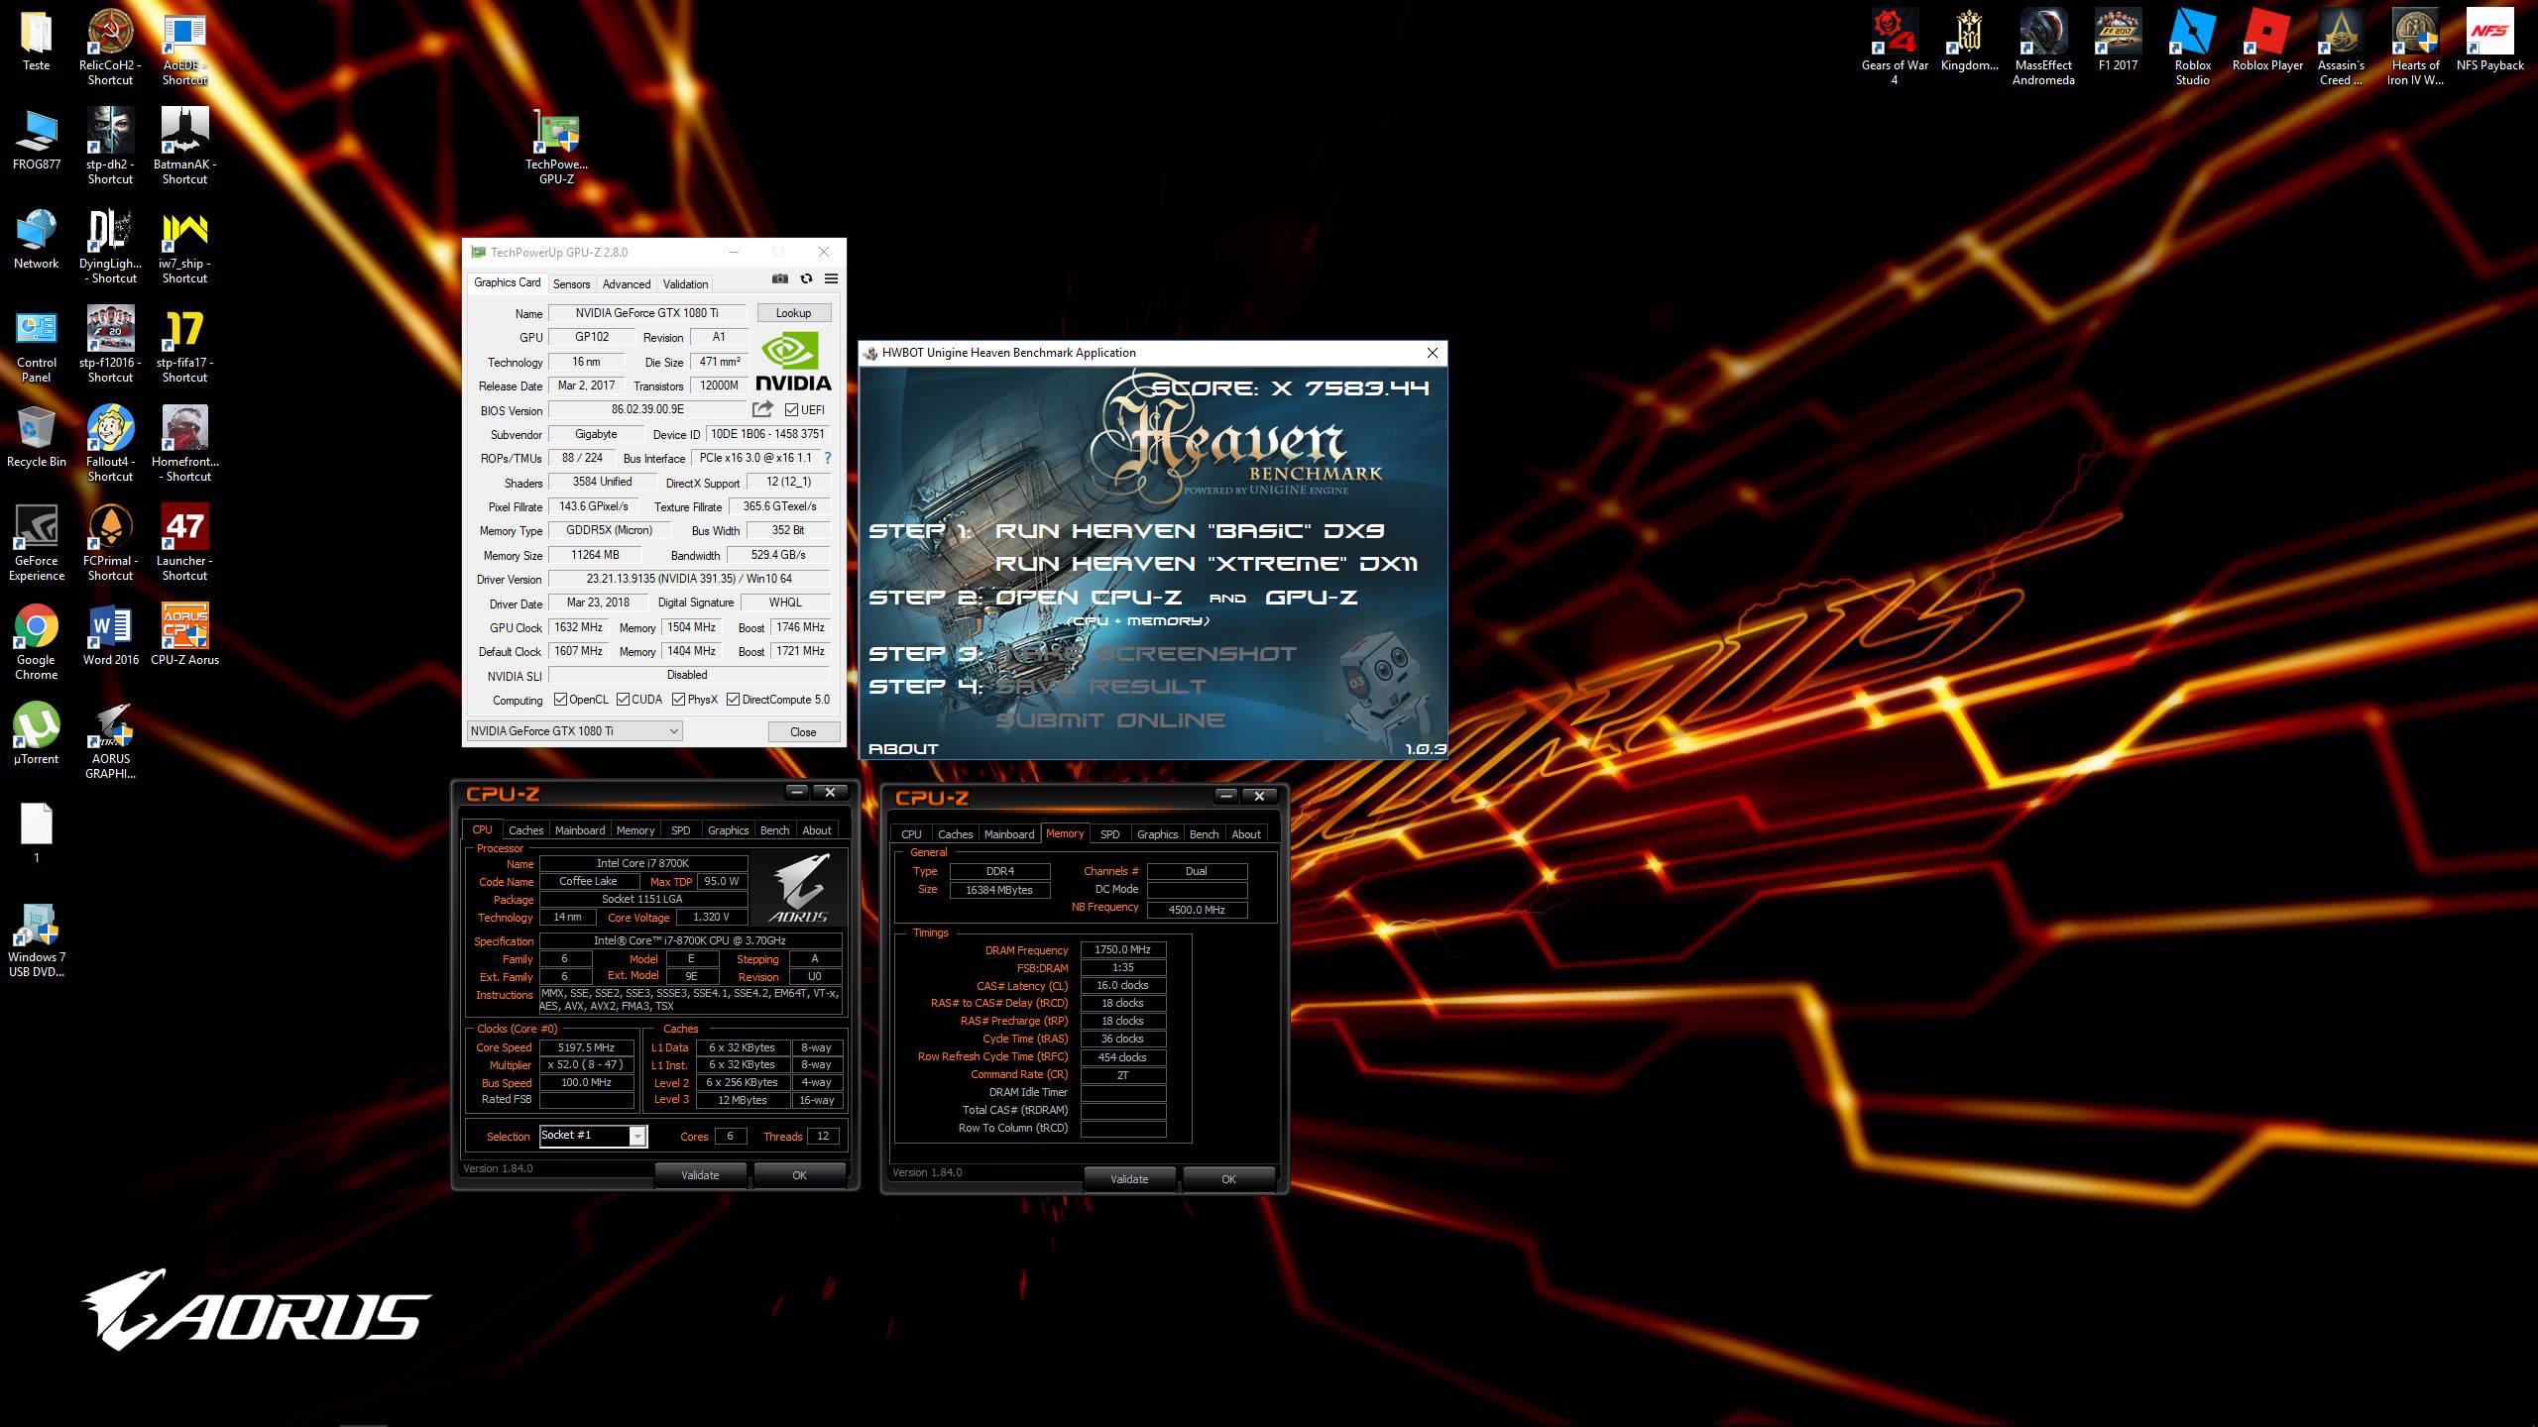Click the Lookup button in GPU-Z
The height and width of the screenshot is (1427, 2538).
click(793, 313)
